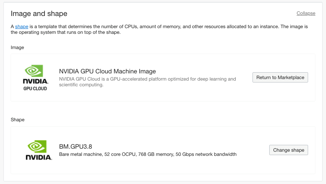Select the BM.GPU3.8 shape name
This screenshot has height=184, width=326.
click(x=76, y=146)
